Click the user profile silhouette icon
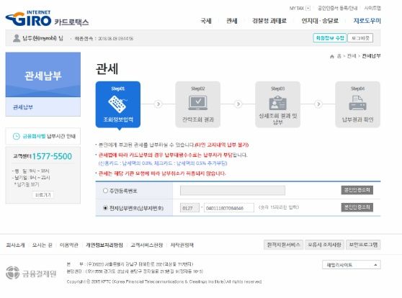 tap(17, 38)
